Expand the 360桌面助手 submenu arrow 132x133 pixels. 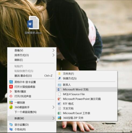(x=53, y=107)
